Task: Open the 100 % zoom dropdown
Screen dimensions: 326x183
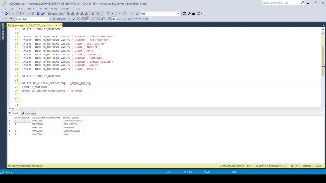Action: click(18, 109)
